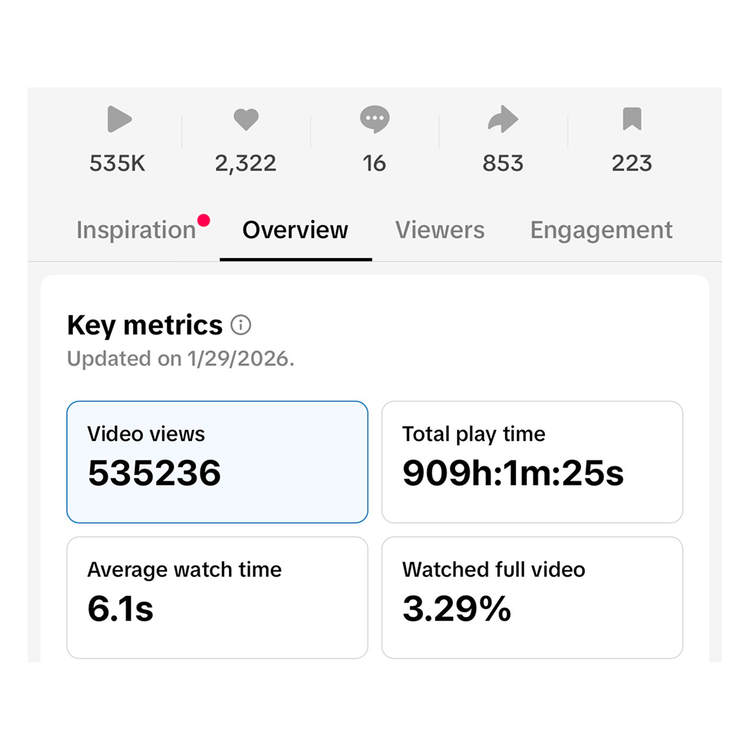Click the 16 comments count
The width and height of the screenshot is (749, 749).
[374, 164]
